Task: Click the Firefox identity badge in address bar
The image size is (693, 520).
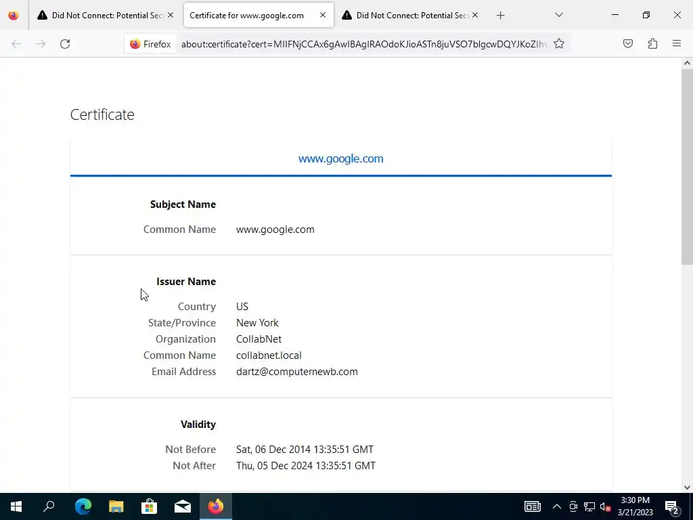Action: click(x=150, y=44)
